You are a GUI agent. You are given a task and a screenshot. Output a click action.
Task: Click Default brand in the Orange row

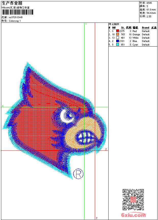pyautogui.click(x=146, y=35)
